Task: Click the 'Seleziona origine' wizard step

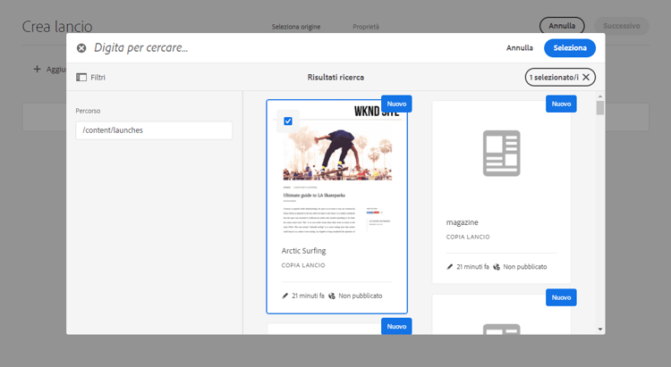Action: click(296, 27)
